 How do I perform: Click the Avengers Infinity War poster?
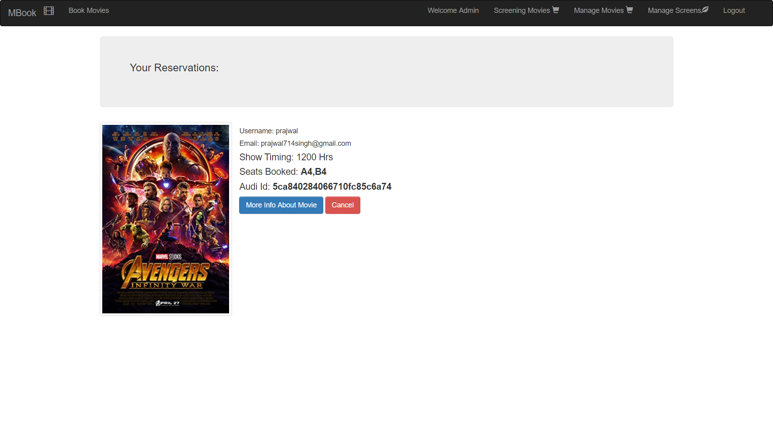click(x=165, y=219)
